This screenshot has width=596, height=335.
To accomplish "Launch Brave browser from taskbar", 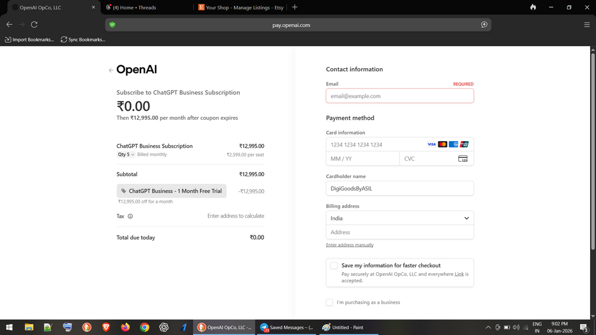I will pos(106,327).
